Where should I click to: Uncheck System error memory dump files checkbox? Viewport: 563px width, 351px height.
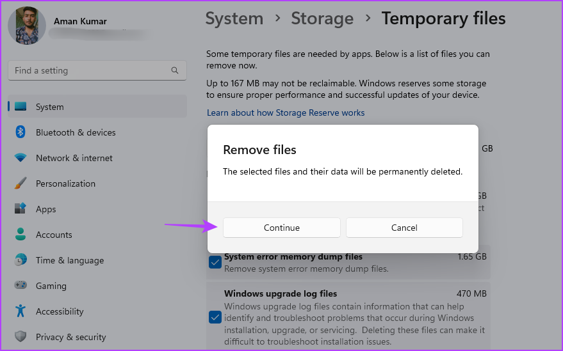click(215, 262)
